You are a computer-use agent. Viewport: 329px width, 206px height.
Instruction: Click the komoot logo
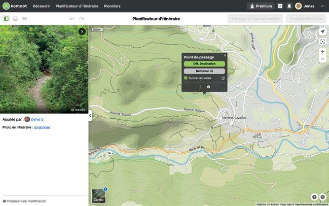coord(15,6)
